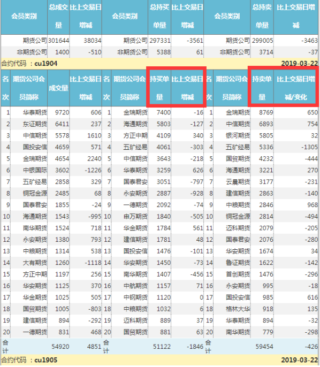Select 铜冠金源 volume value 2485
Viewport: 320px width, 367px height.
pos(62,193)
